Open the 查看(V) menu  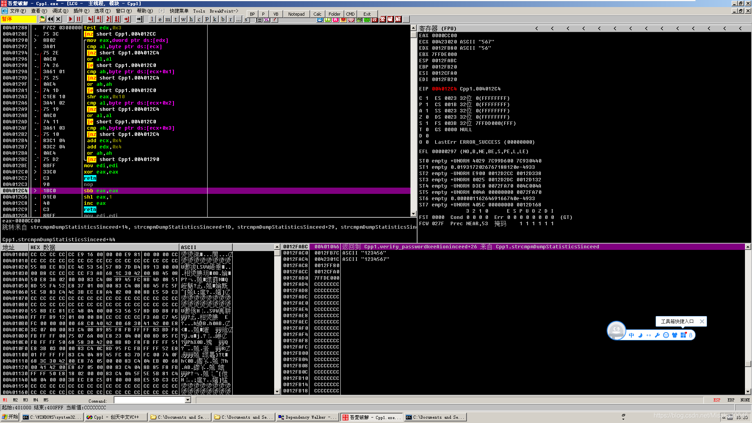pyautogui.click(x=39, y=11)
